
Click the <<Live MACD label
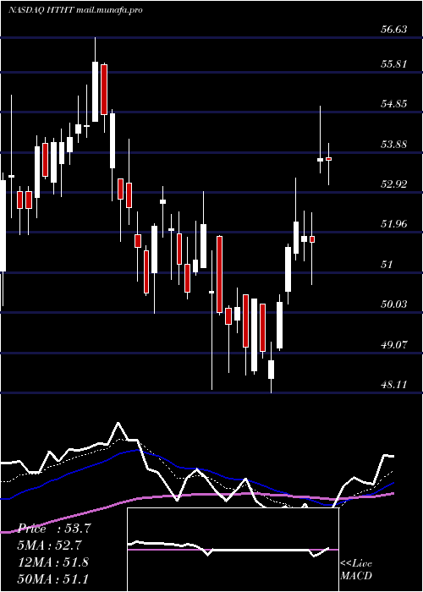(356, 570)
